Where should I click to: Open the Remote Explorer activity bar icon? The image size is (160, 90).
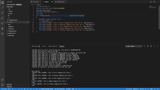(x=2, y=34)
